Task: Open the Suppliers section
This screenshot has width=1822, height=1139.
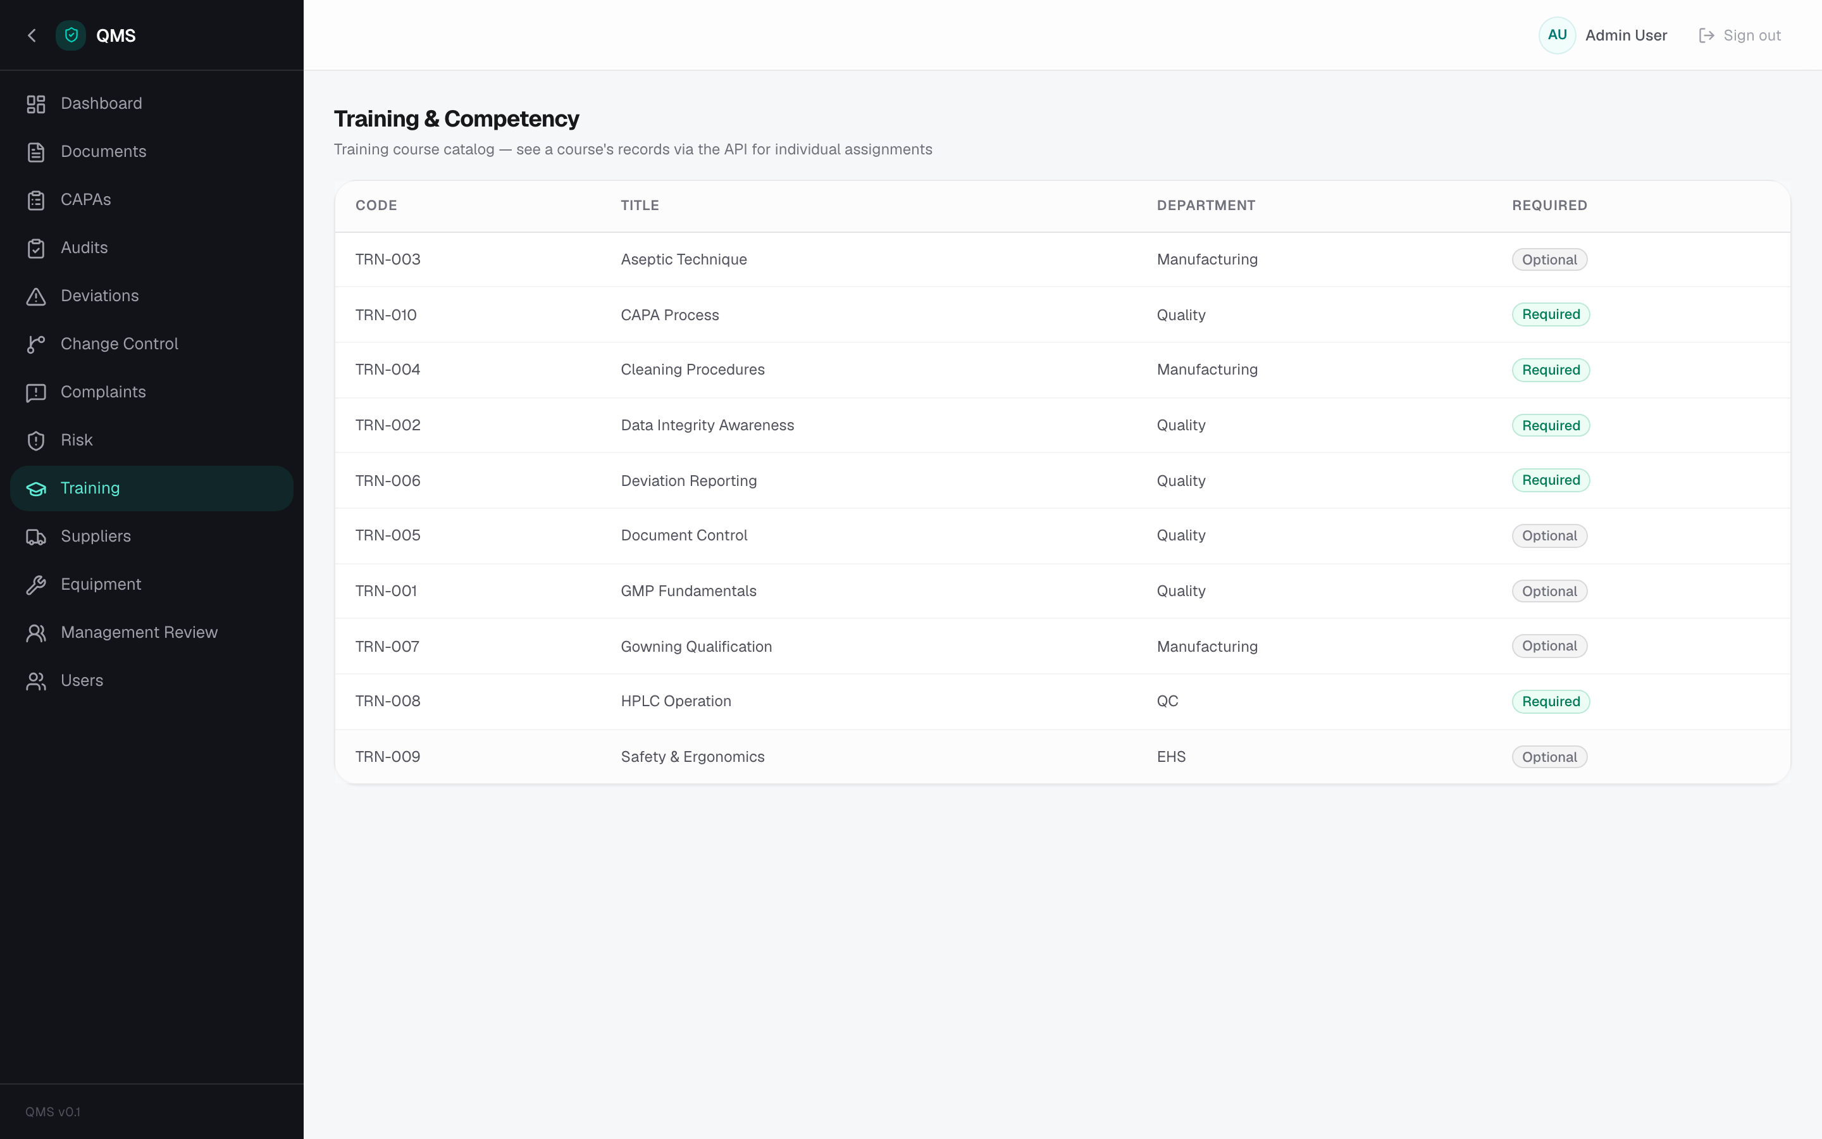Action: point(151,537)
